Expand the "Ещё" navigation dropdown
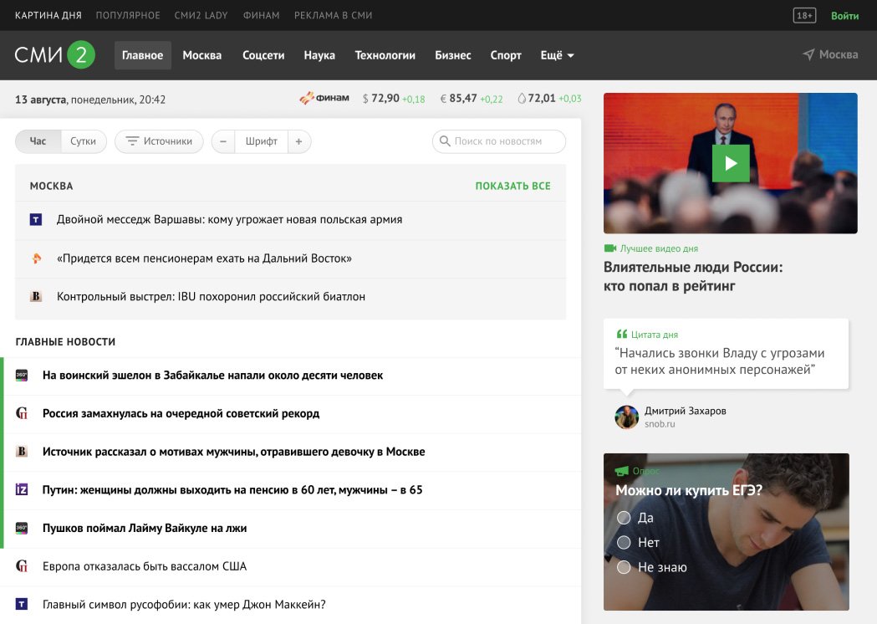Viewport: 877px width, 624px height. (557, 55)
